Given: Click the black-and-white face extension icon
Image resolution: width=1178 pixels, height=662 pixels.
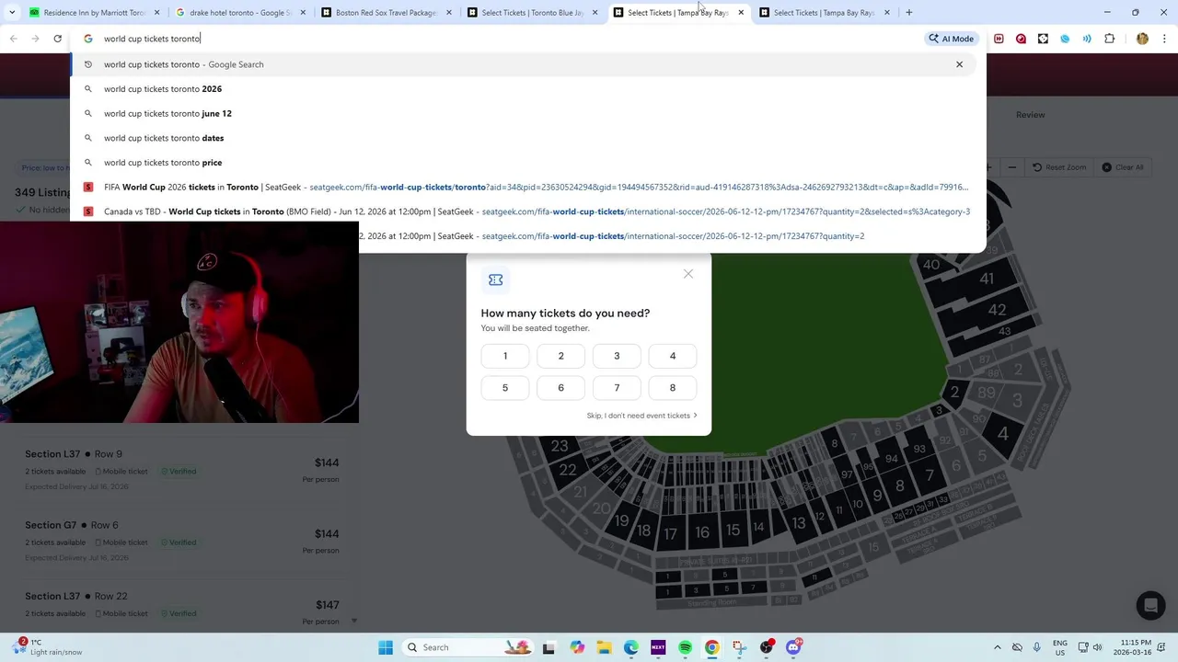Looking at the screenshot, I should (x=1043, y=39).
